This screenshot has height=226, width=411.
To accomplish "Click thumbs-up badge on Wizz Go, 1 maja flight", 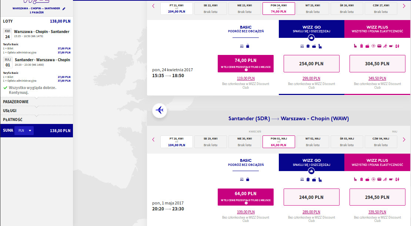I will [x=311, y=171].
